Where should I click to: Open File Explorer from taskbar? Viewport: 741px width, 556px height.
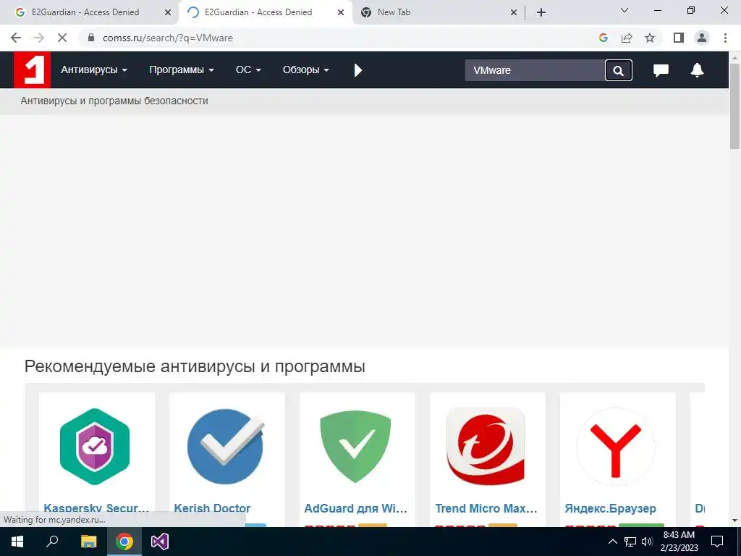click(x=88, y=542)
